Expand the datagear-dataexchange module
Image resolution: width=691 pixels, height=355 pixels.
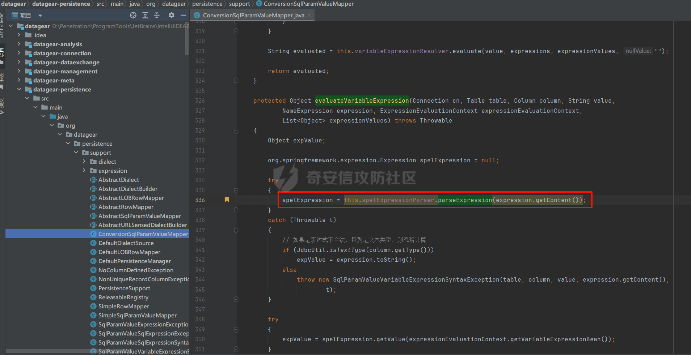pos(19,62)
